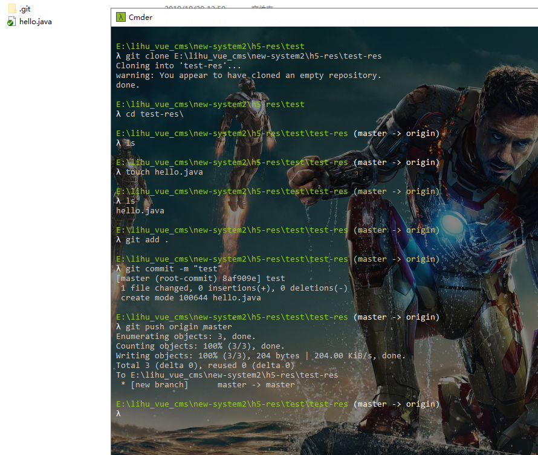Click the empty repository warning line

248,75
